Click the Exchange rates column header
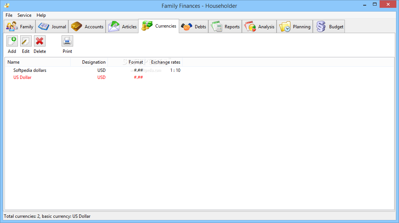Image resolution: width=399 pixels, height=223 pixels. click(x=163, y=62)
